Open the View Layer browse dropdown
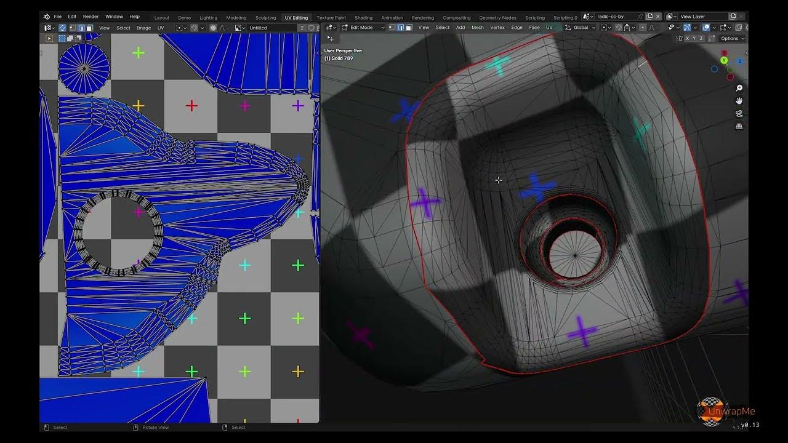The width and height of the screenshot is (788, 443). (671, 17)
